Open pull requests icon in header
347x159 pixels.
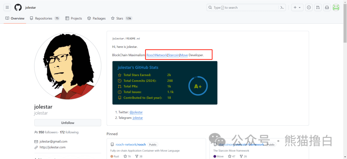pyautogui.click(x=318, y=7)
